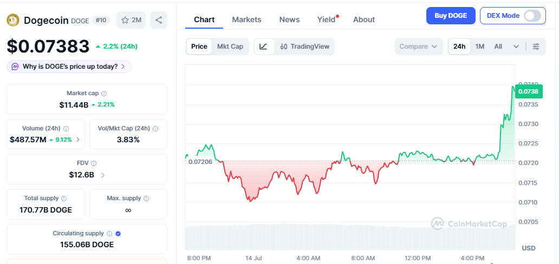559x264 pixels.
Task: Open Market cap info tooltip icon
Action: 104,94
